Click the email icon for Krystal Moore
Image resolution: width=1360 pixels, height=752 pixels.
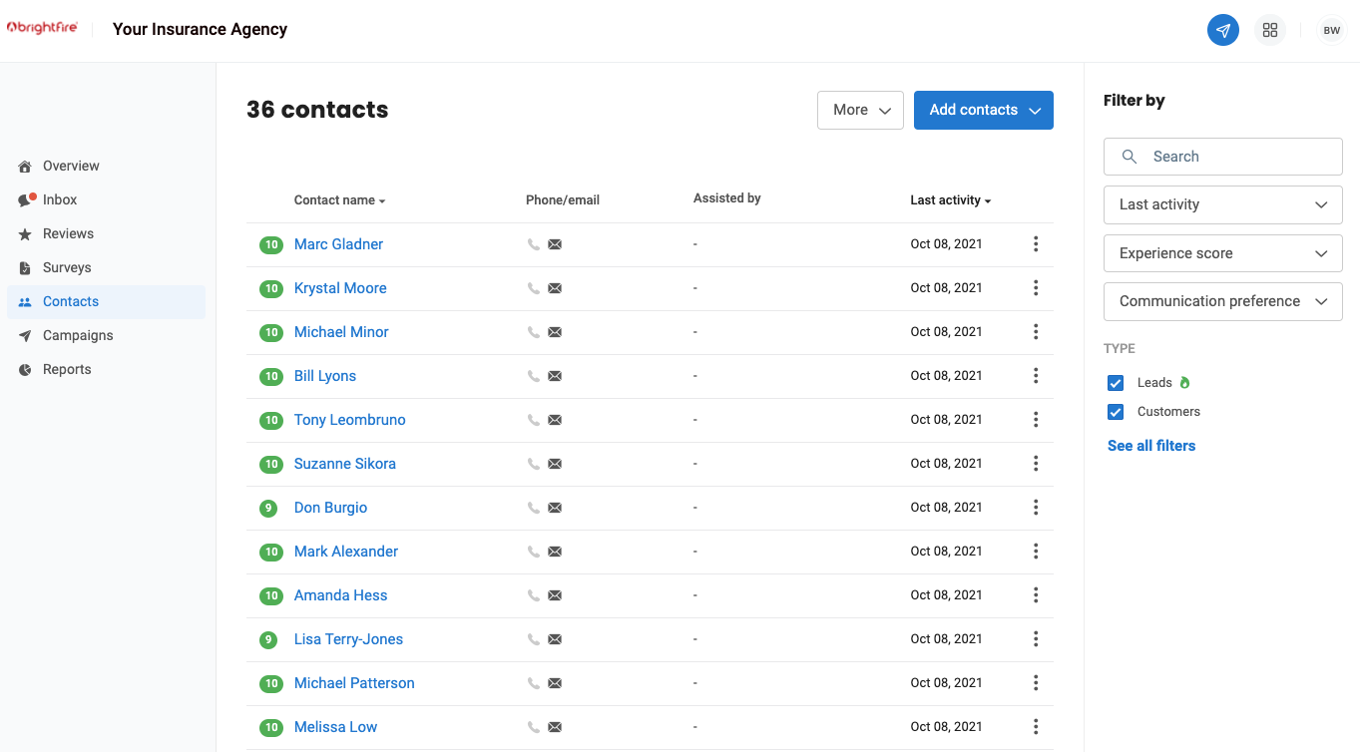pos(555,288)
